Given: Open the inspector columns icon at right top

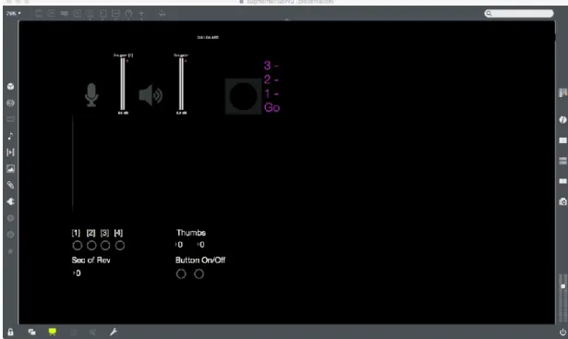Looking at the screenshot, I should 562,92.
